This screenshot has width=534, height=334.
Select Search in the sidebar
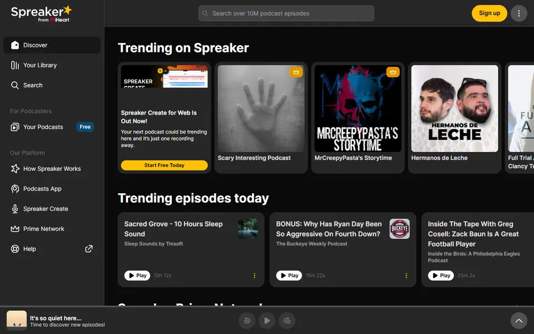52,85
